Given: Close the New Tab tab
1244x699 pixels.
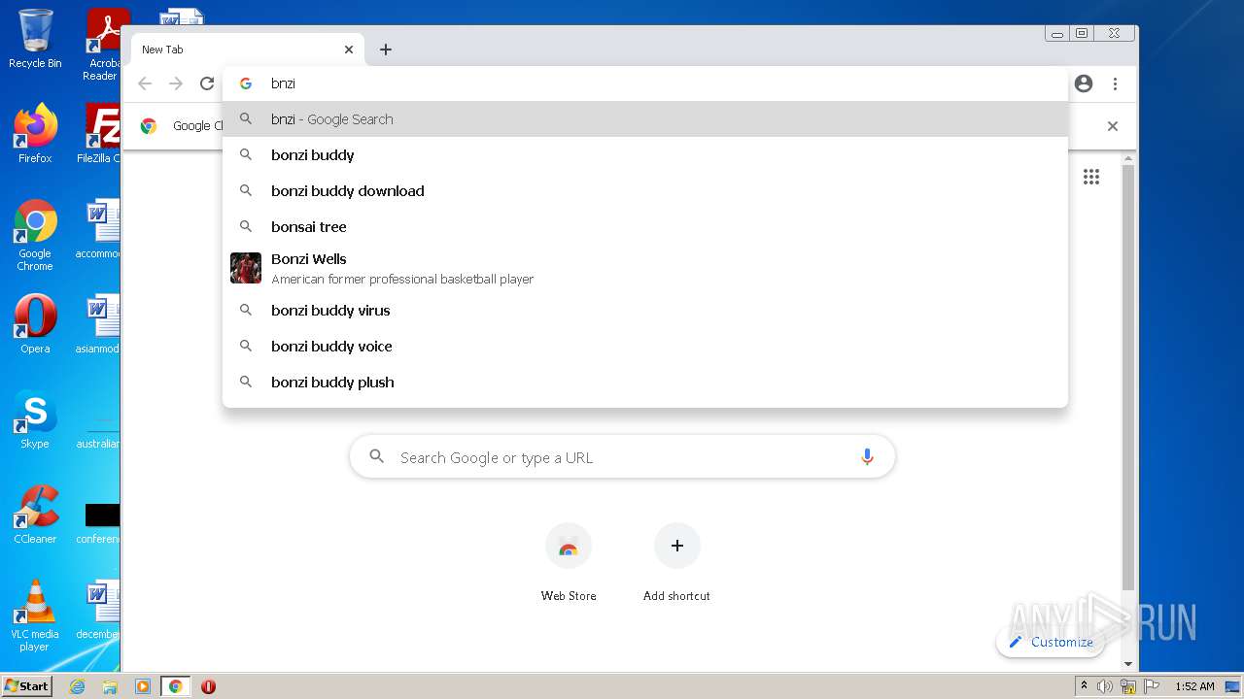Looking at the screenshot, I should 349,50.
